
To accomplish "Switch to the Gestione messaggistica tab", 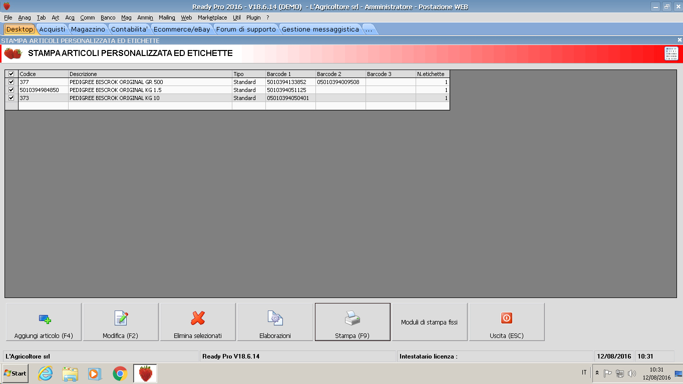I will (x=320, y=29).
